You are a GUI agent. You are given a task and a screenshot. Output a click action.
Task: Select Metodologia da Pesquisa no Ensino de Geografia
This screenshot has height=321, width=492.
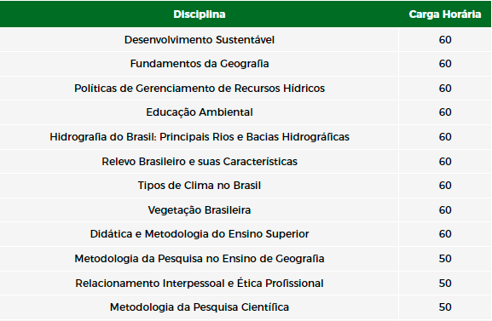click(200, 259)
